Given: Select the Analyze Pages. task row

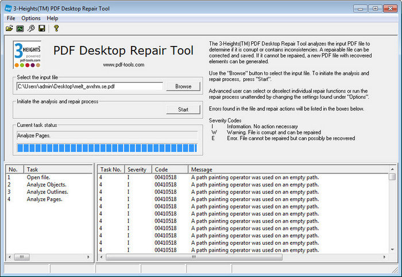Looking at the screenshot, I should coord(49,199).
